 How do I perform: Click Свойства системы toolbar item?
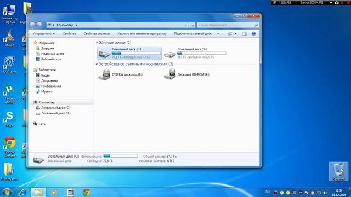pos(97,34)
